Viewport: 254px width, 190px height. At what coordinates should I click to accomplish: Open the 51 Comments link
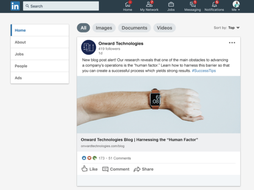[x=119, y=158]
